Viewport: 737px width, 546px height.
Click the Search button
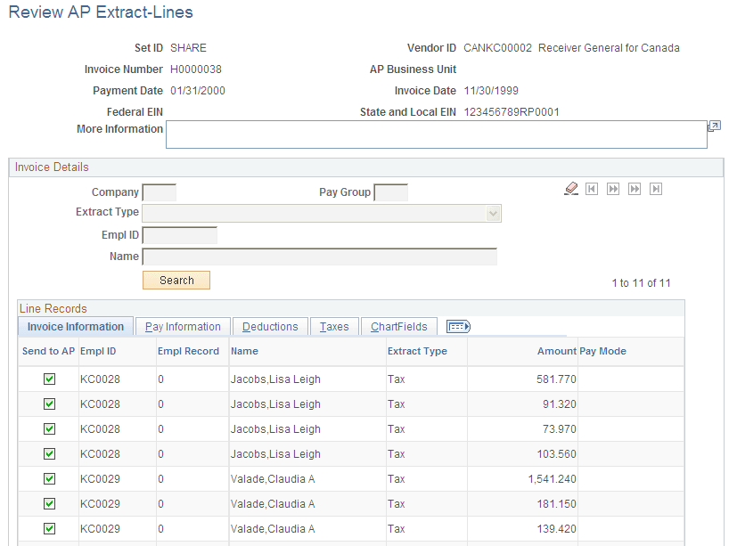176,280
